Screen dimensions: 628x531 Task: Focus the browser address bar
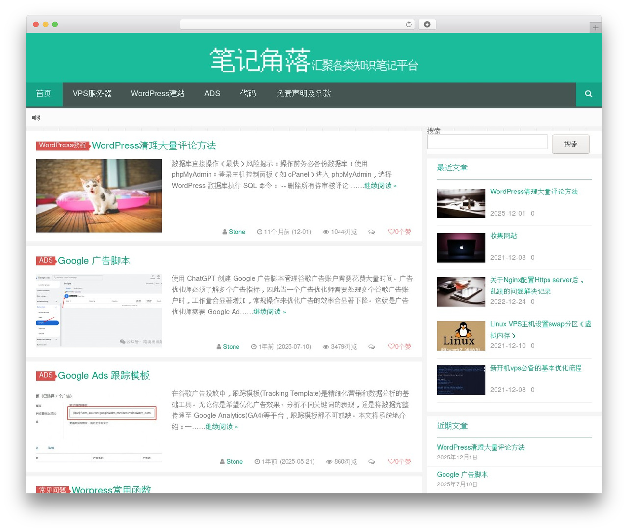[297, 24]
